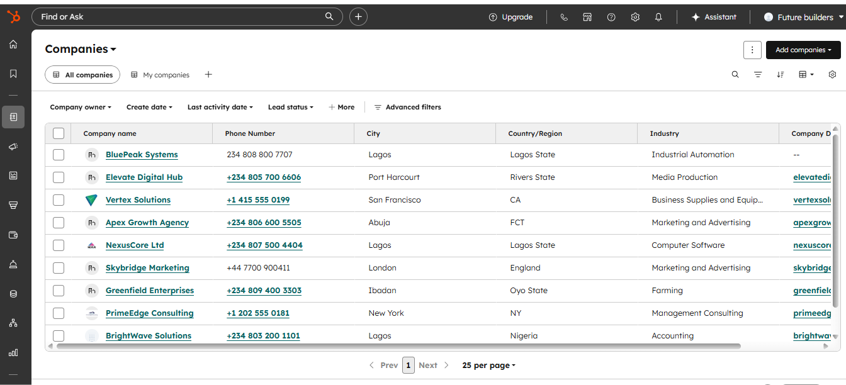Screen dimensions: 846x385
Task: Open Advanced filters
Action: click(407, 107)
